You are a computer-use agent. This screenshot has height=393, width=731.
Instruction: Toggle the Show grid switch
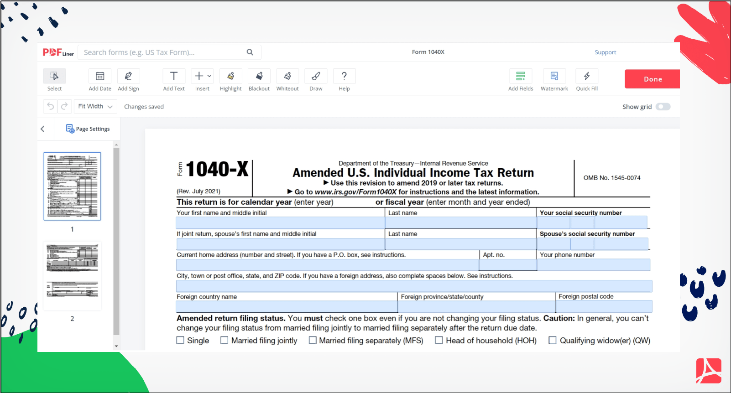pyautogui.click(x=663, y=107)
